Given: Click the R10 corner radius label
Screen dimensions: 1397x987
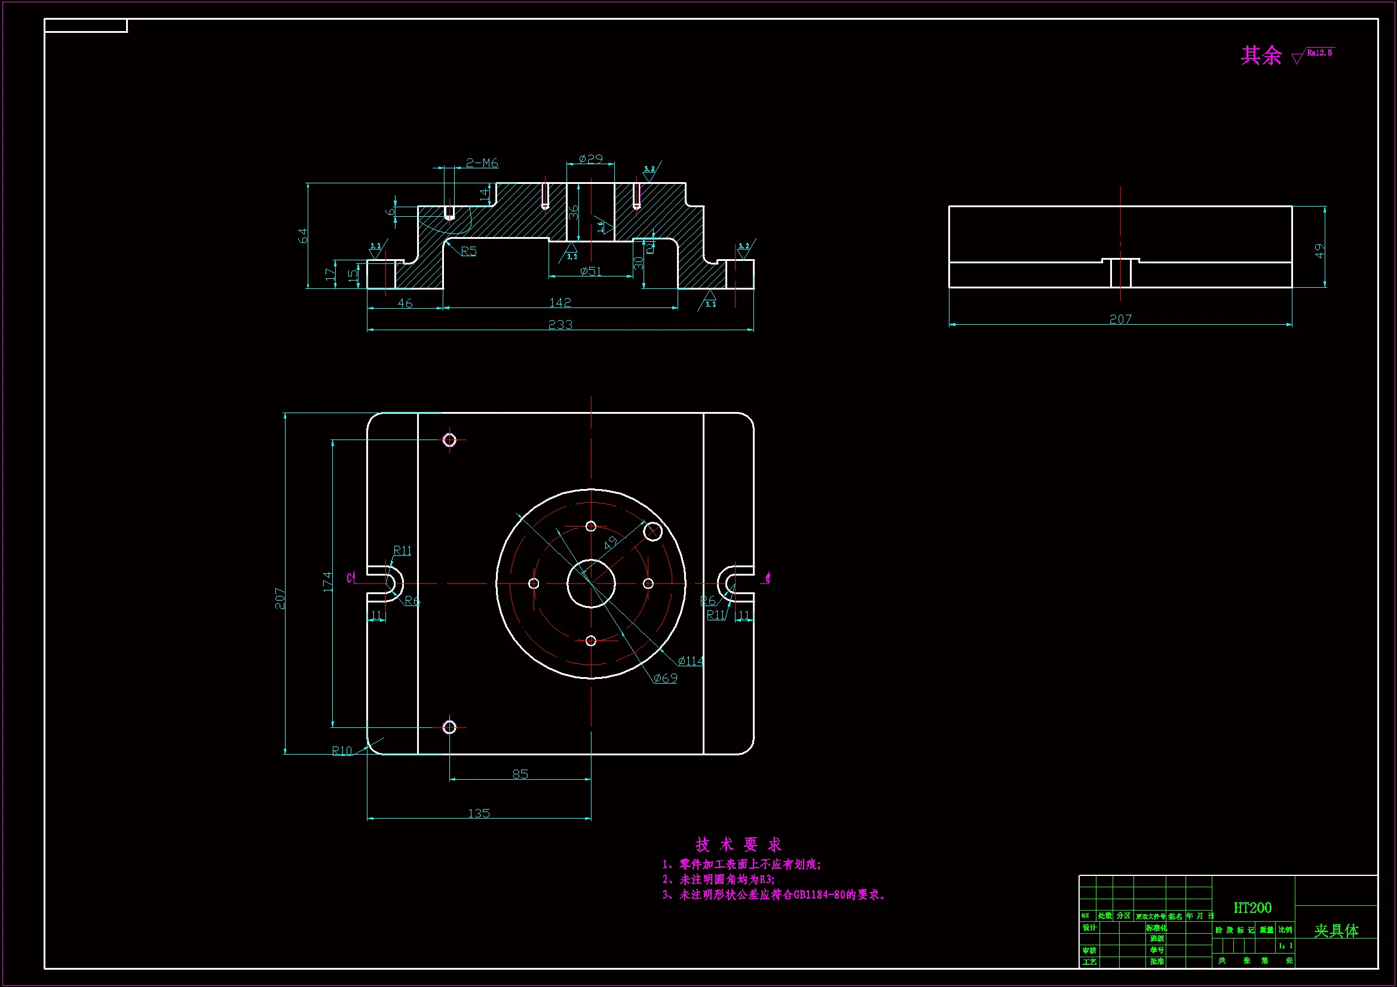Looking at the screenshot, I should click(342, 751).
